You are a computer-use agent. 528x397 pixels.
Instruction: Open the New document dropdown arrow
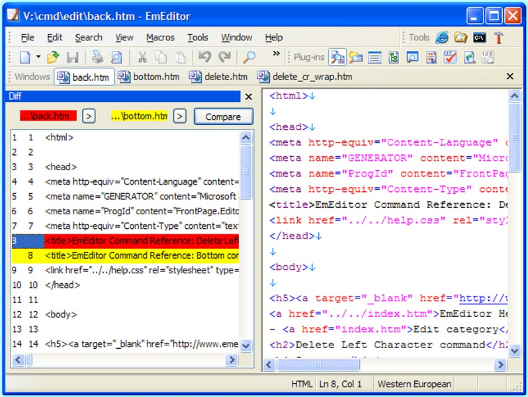point(38,58)
